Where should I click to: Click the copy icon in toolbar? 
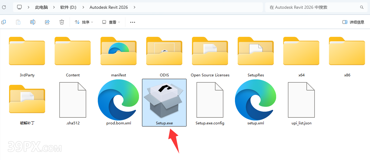click(x=4, y=22)
